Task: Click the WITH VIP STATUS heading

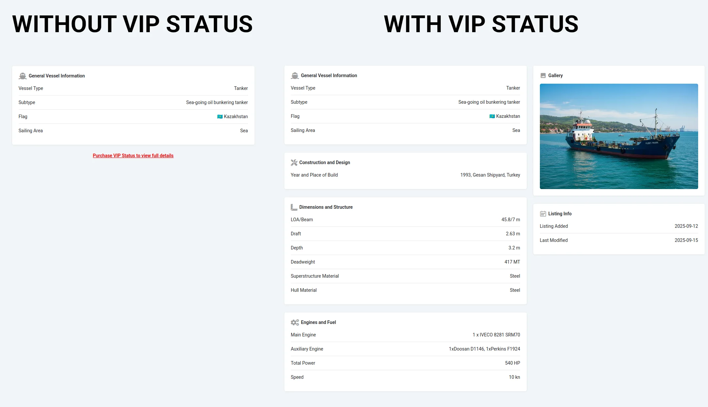Action: point(481,24)
